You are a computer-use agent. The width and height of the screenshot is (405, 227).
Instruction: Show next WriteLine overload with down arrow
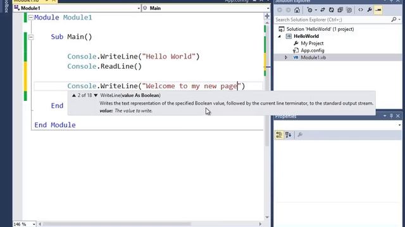pos(96,95)
